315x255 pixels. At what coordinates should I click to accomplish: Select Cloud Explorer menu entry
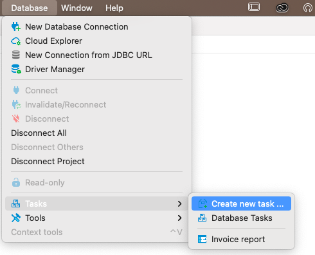[96, 41]
